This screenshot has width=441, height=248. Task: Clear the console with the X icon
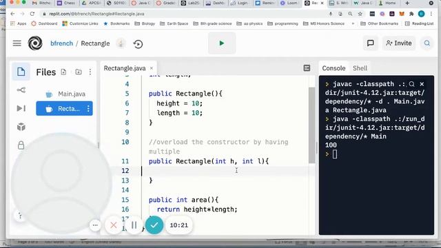422,84
